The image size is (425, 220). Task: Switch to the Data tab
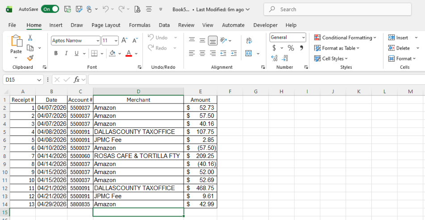(164, 25)
